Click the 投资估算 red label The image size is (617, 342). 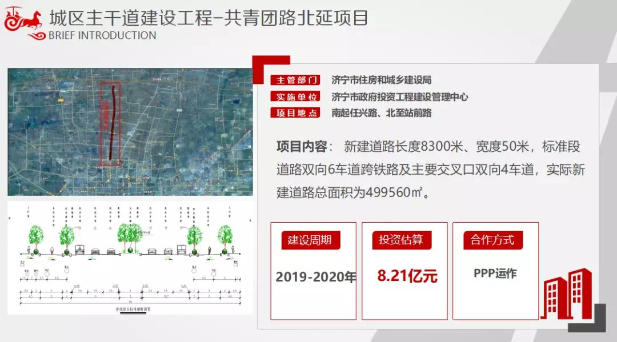(401, 240)
